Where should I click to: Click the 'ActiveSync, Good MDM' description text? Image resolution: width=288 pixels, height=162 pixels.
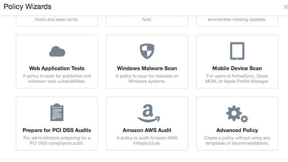click(237, 79)
